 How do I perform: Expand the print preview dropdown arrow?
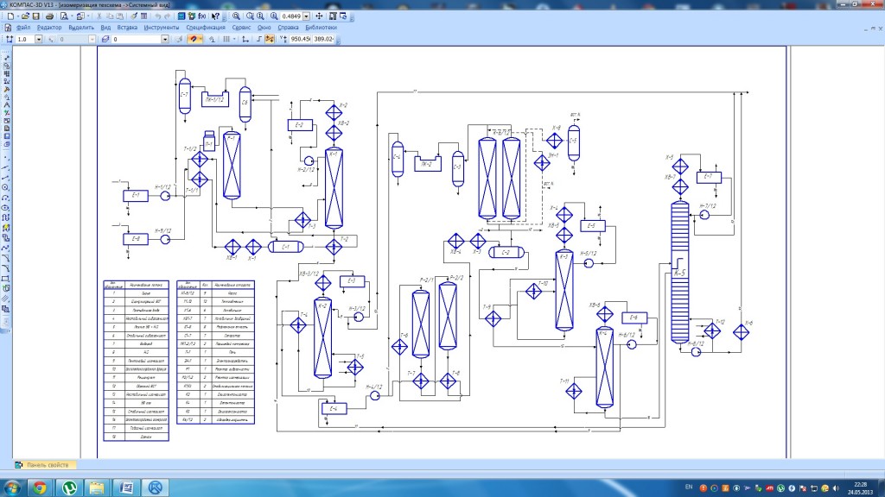click(x=72, y=16)
